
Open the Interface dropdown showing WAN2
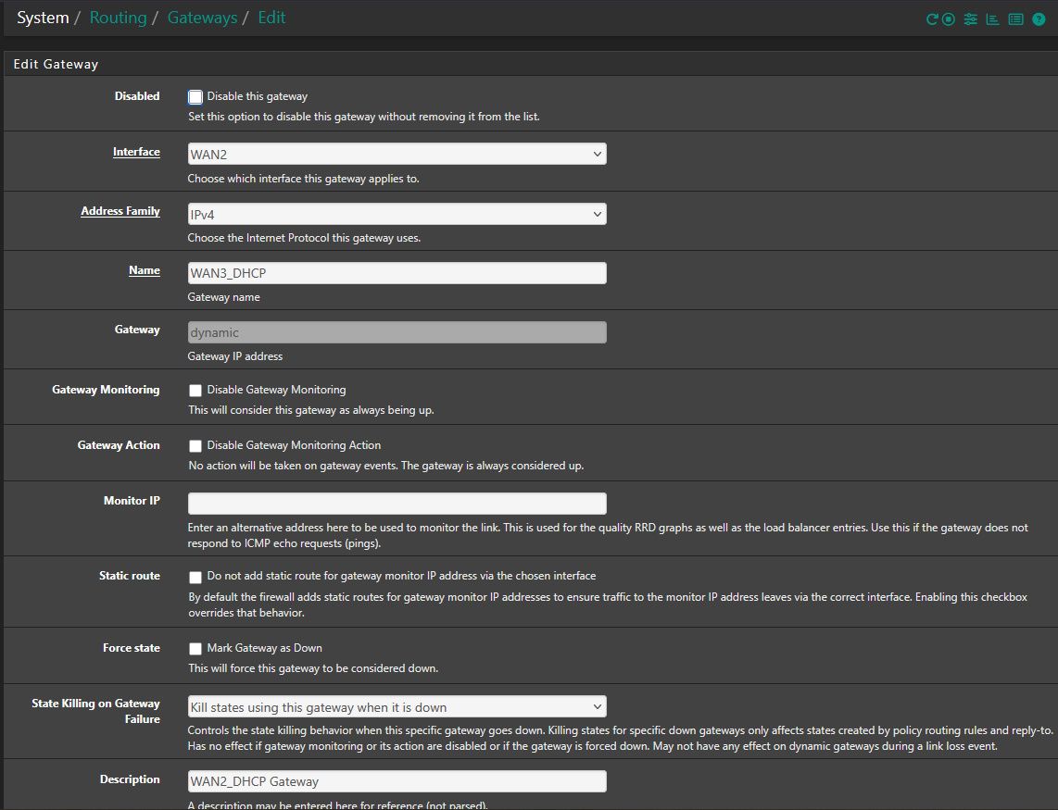click(397, 154)
